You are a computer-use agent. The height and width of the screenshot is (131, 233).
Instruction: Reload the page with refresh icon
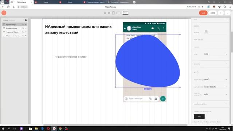point(13,7)
